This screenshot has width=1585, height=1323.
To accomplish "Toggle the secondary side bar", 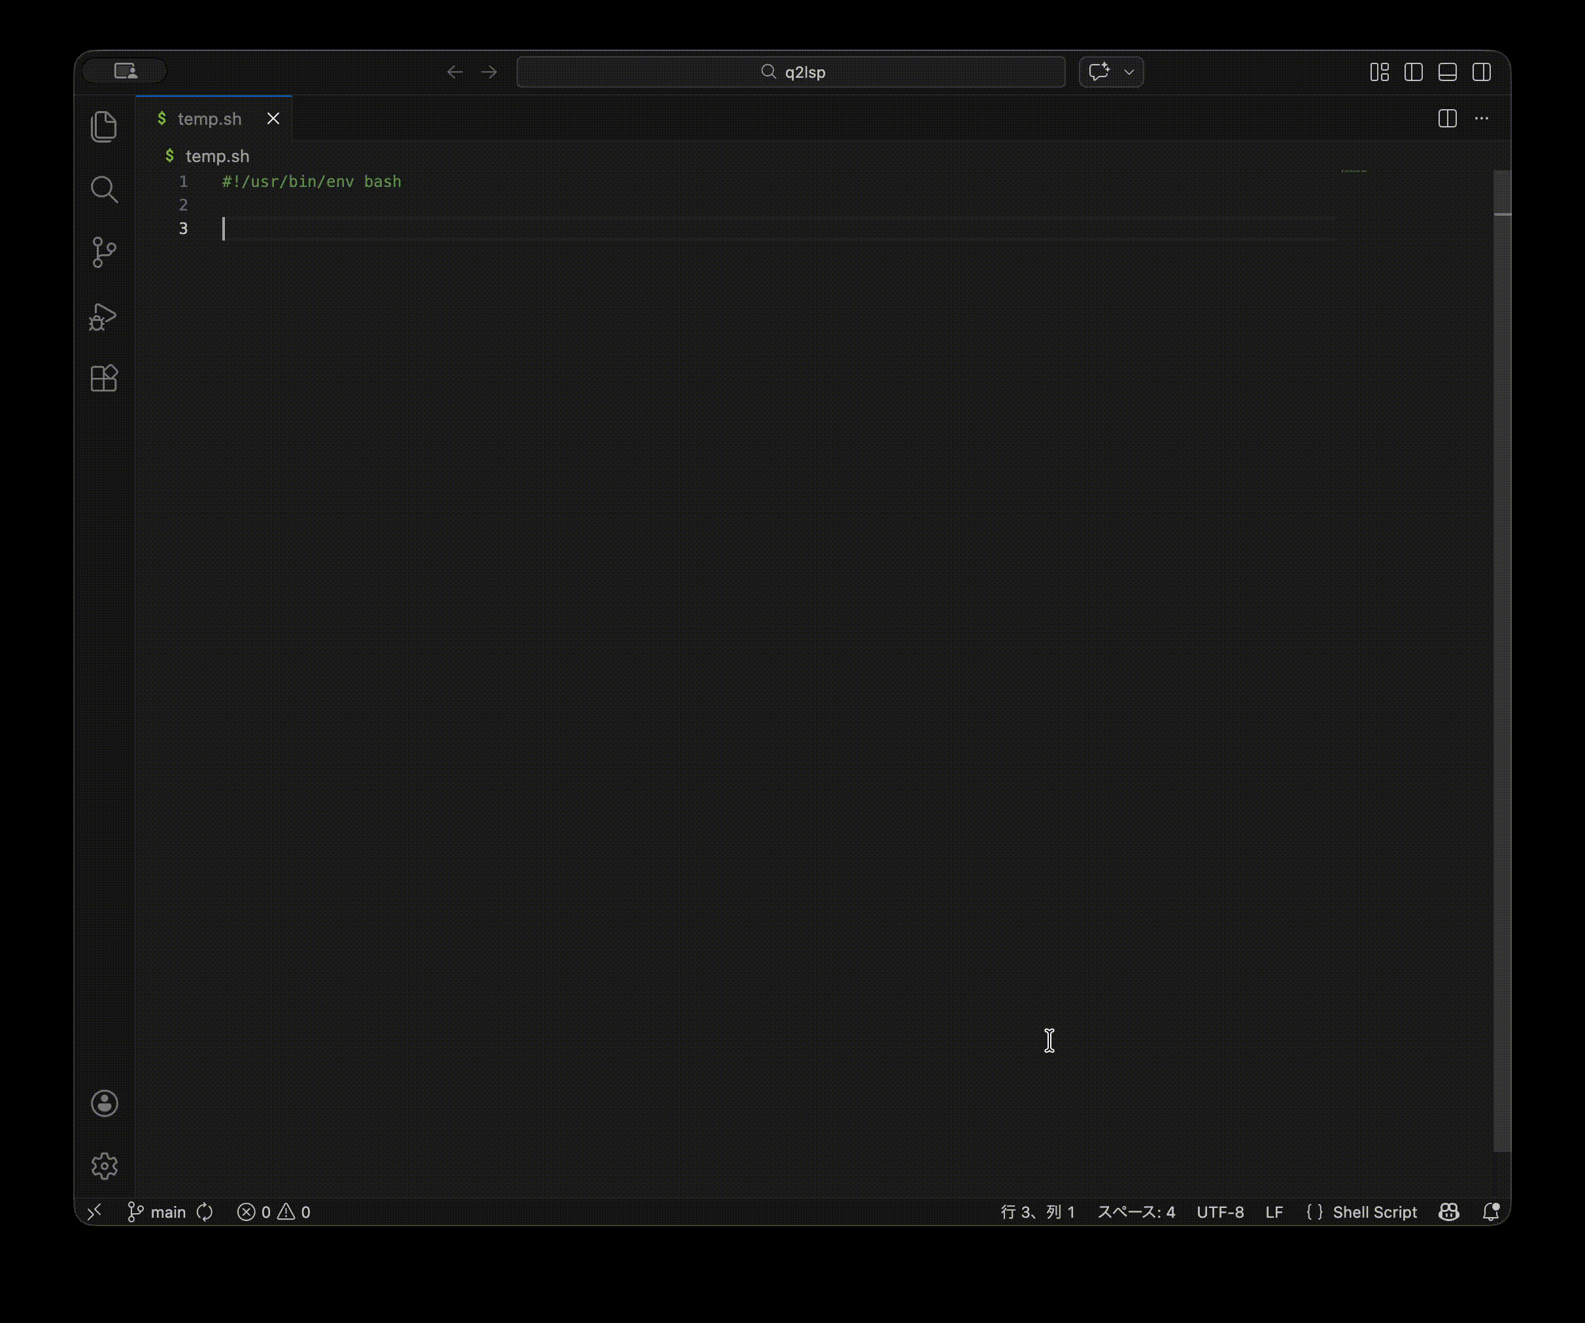I will tap(1482, 73).
